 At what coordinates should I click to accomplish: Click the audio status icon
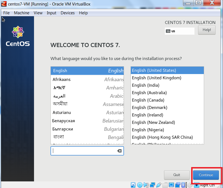pos(146,185)
